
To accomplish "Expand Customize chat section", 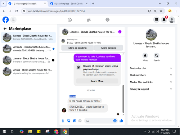I will (x=151, y=68).
